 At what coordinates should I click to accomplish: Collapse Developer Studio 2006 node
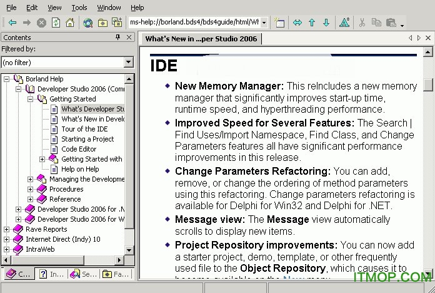point(18,90)
